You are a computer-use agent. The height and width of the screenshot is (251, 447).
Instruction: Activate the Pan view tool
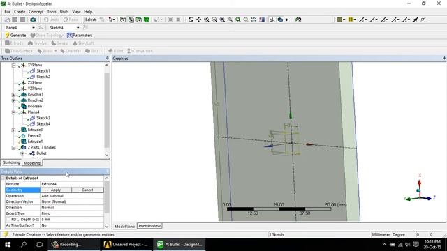click(198, 20)
